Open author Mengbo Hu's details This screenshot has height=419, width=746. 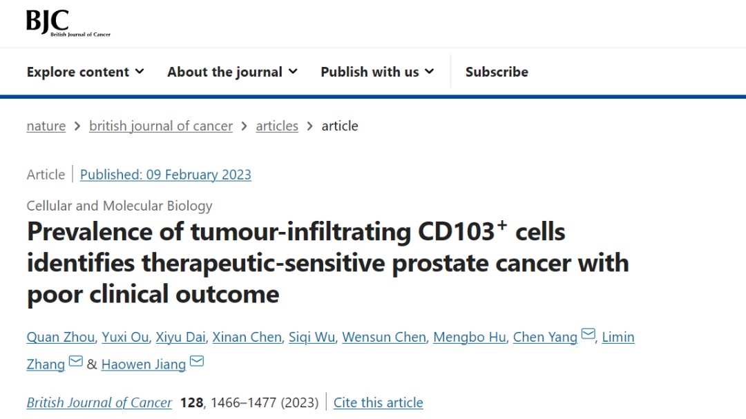tap(470, 337)
